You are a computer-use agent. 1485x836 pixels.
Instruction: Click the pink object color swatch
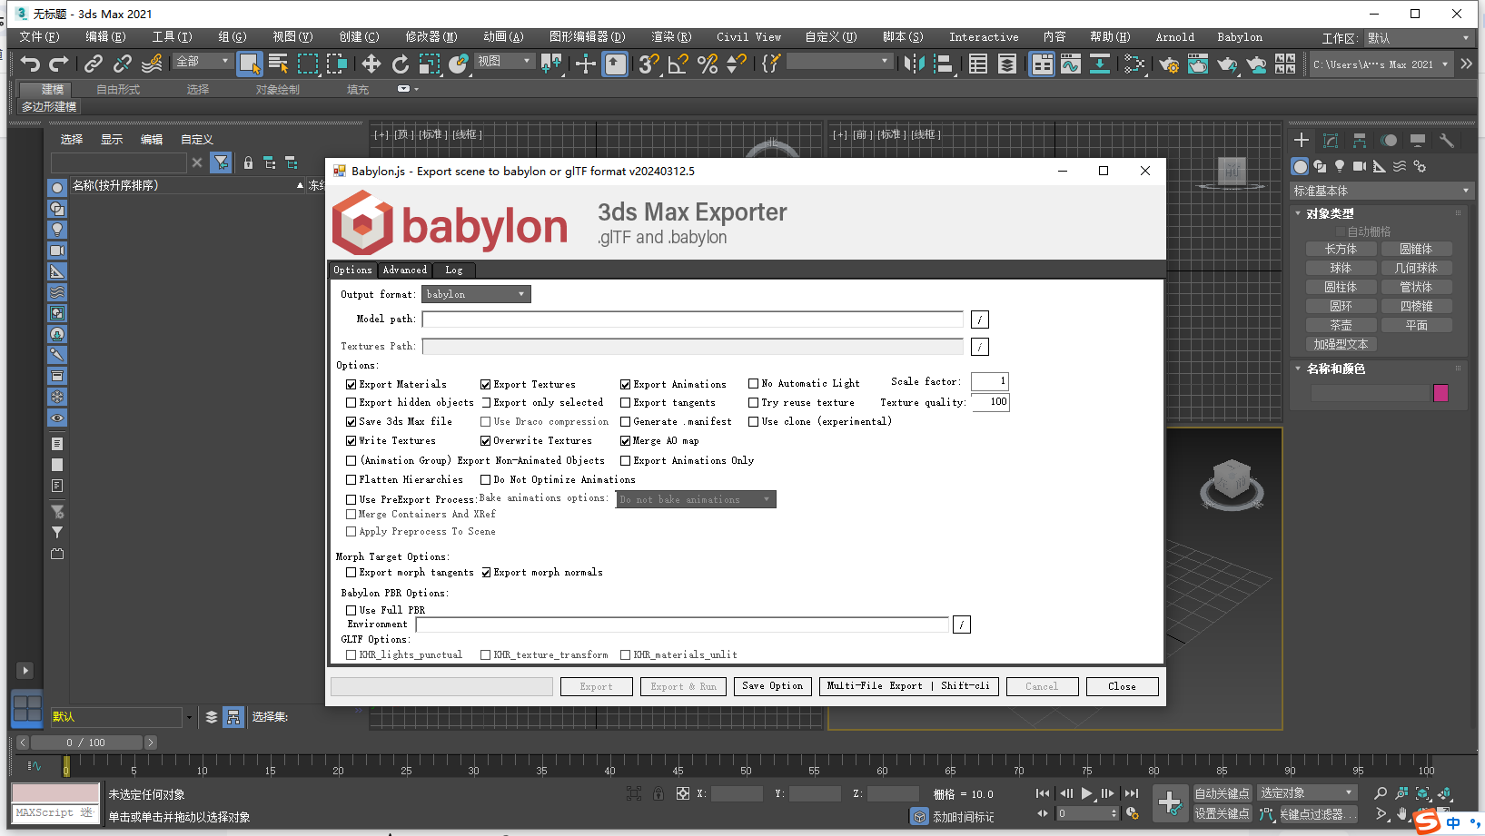tap(1440, 393)
